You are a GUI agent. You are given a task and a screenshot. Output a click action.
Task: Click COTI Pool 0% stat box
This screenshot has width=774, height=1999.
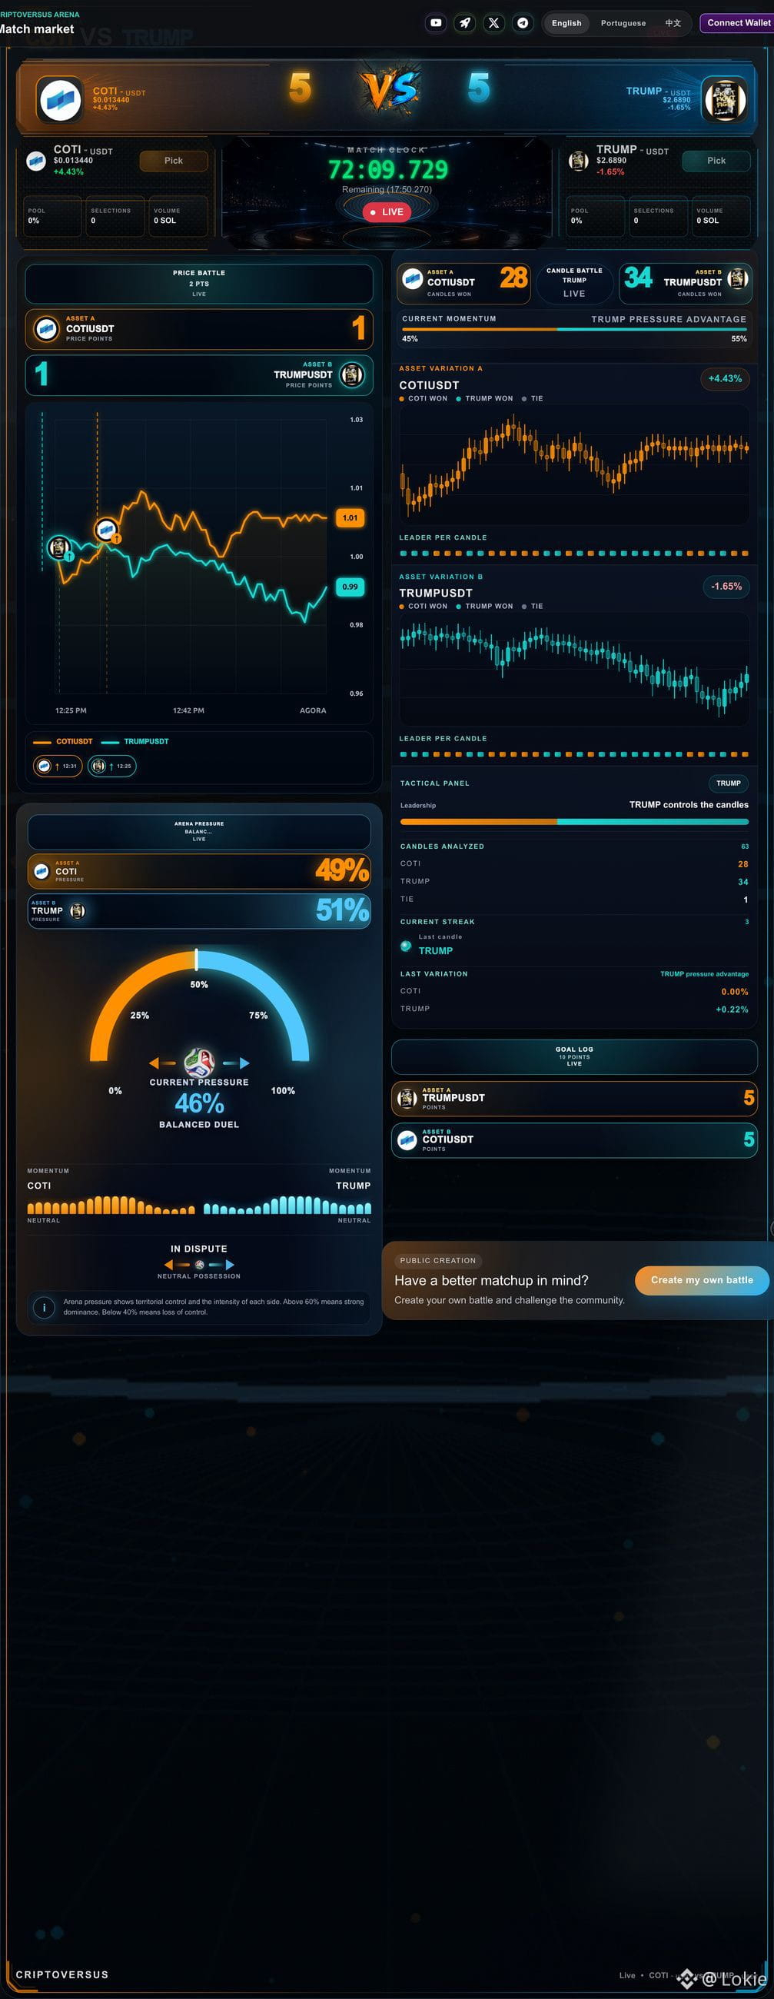pyautogui.click(x=54, y=216)
